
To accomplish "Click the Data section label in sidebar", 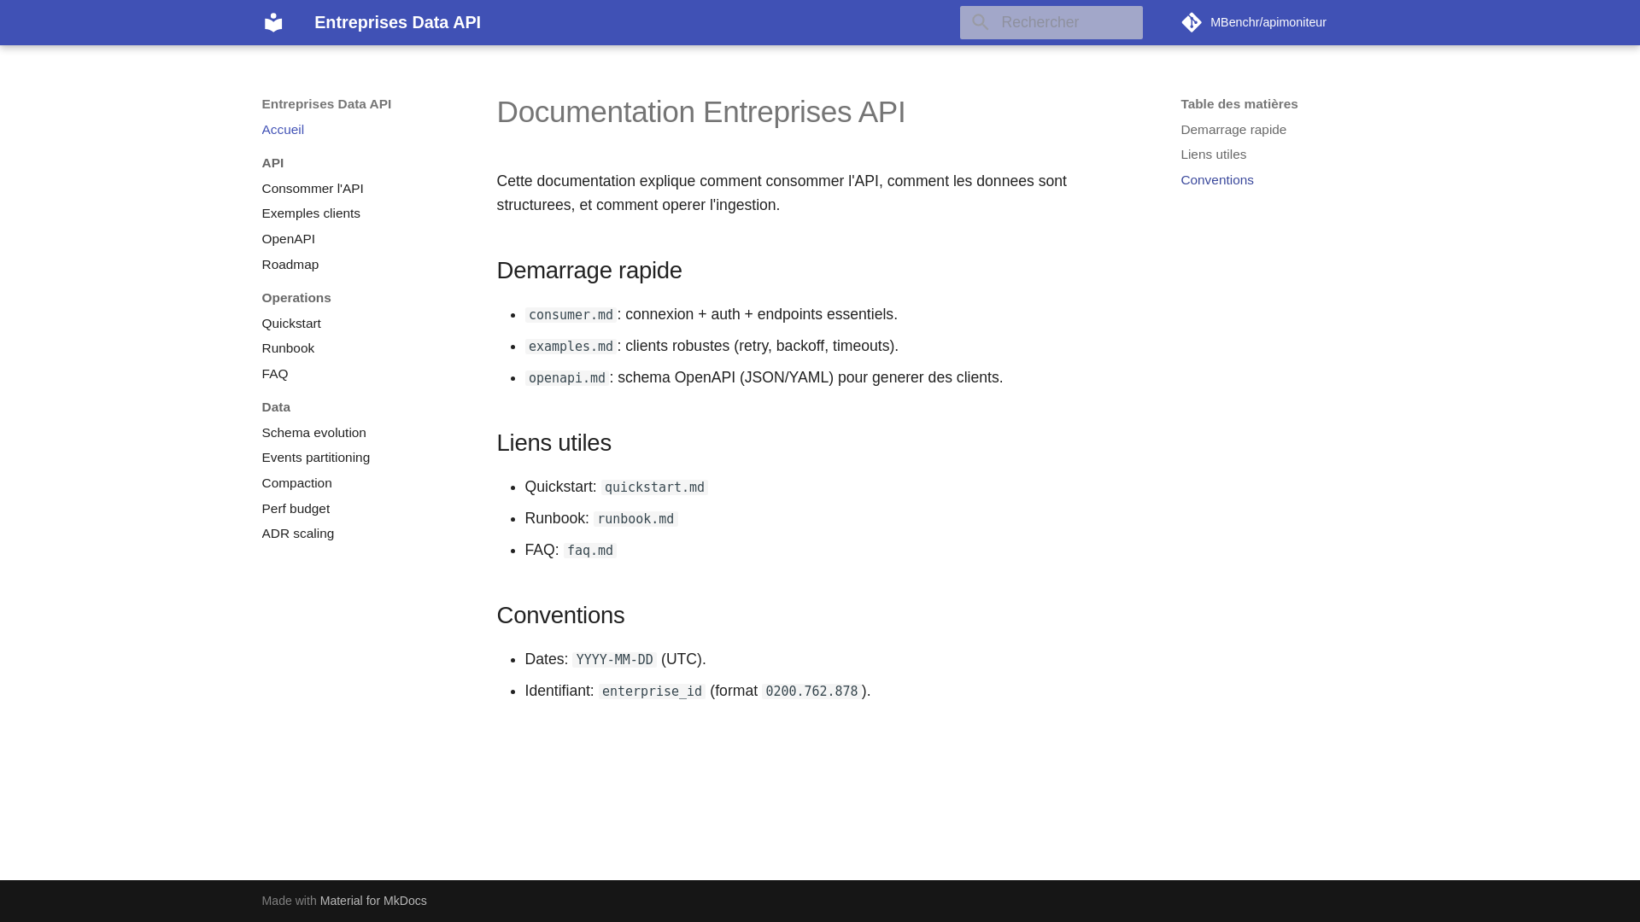I will pyautogui.click(x=276, y=407).
